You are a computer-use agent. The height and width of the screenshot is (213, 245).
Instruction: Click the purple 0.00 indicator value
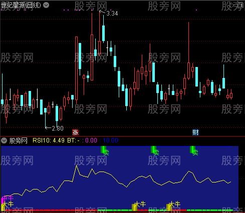[91, 140]
